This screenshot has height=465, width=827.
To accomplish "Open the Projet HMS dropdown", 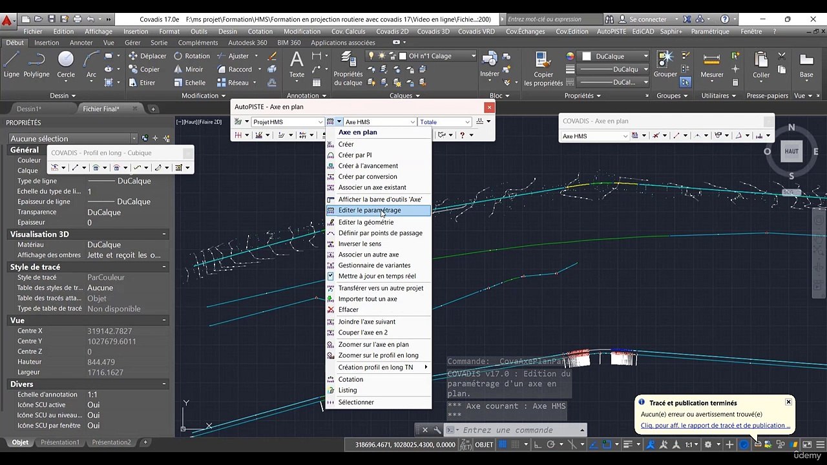I will click(288, 122).
